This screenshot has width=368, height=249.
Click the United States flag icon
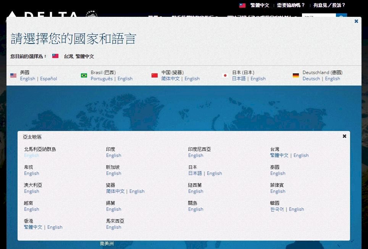coord(13,76)
